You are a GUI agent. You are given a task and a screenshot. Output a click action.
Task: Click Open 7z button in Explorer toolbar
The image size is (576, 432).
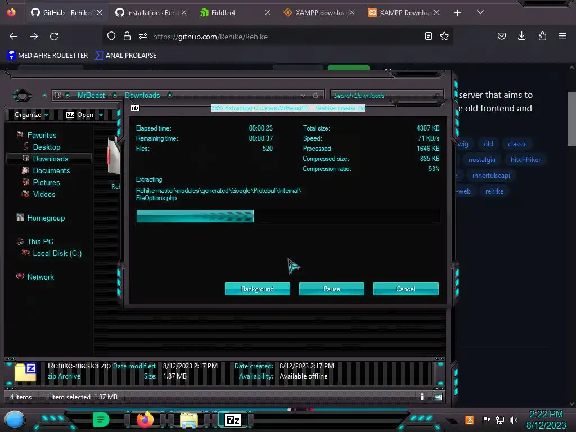[x=80, y=115]
